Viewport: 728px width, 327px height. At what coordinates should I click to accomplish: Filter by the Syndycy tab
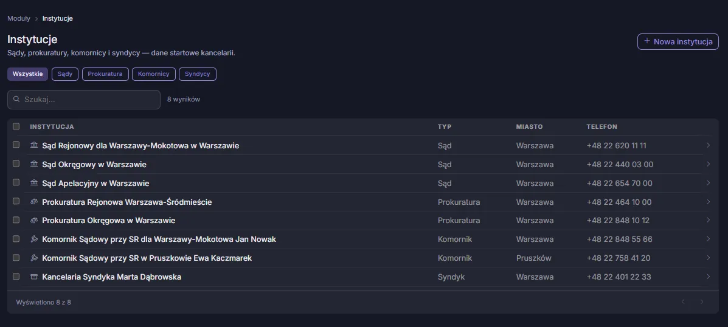click(x=197, y=74)
